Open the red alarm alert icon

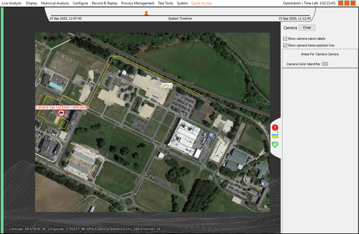coord(275,128)
